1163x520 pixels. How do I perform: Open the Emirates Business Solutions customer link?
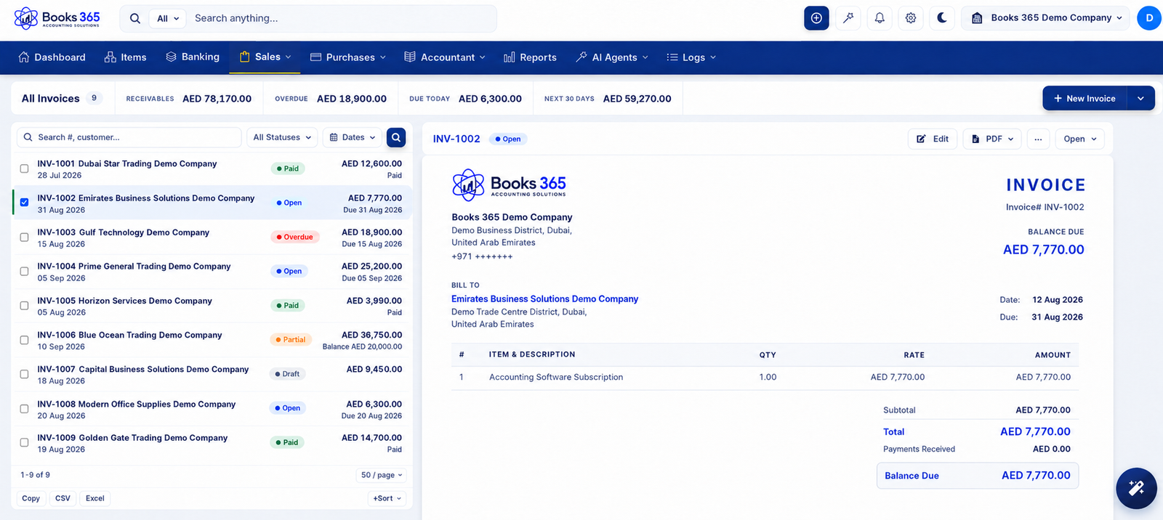pos(544,298)
